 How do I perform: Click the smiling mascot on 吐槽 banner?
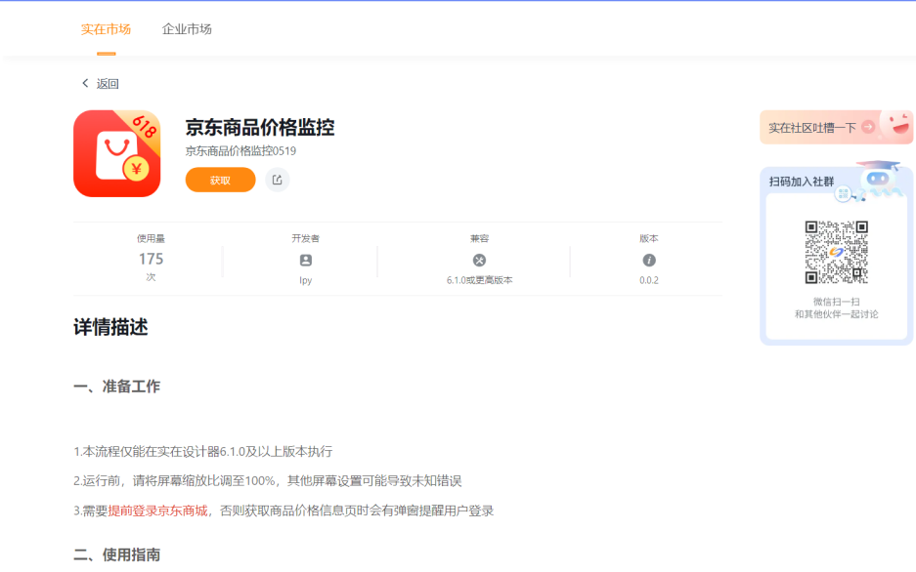point(895,123)
